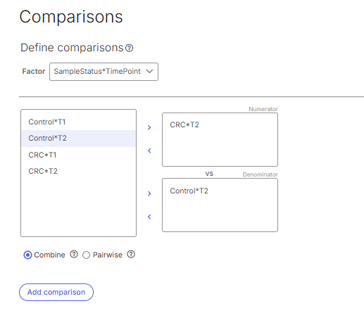
Task: Select Control*T1 in the list
Action: click(78, 122)
